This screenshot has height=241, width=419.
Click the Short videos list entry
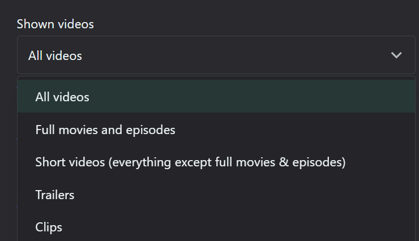216,162
